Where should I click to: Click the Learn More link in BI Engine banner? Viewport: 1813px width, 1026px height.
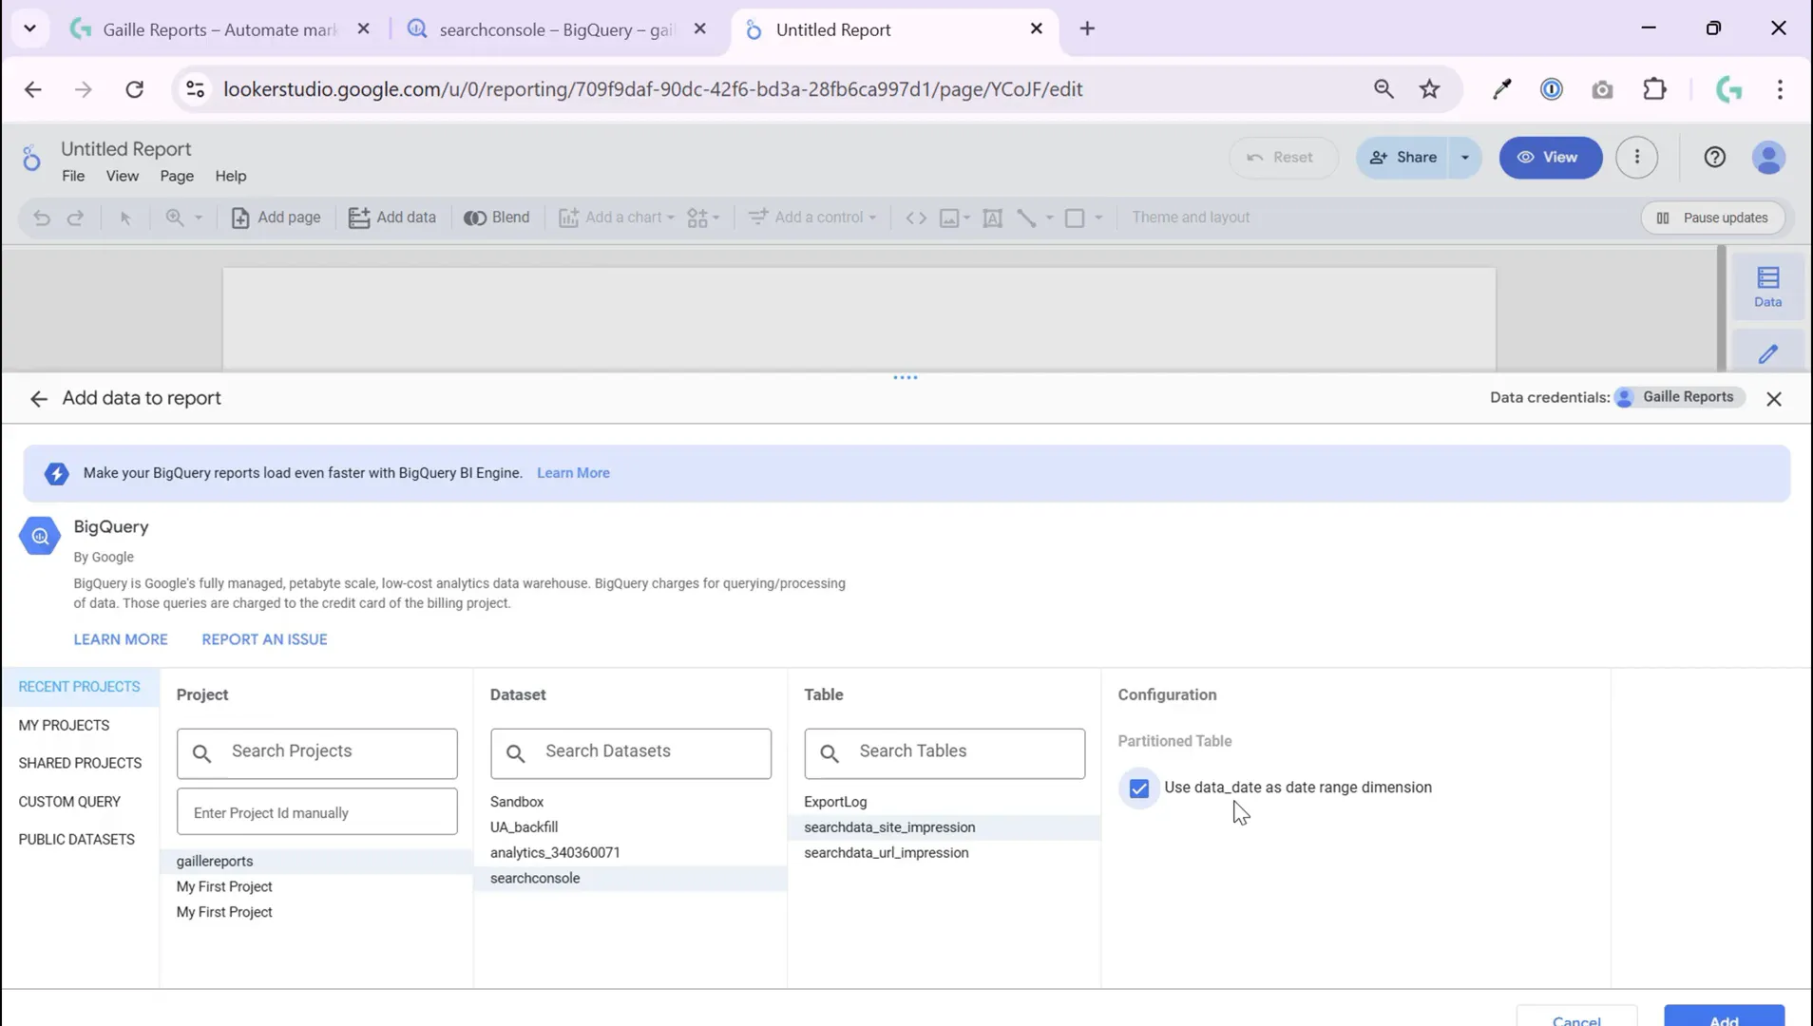pyautogui.click(x=573, y=473)
